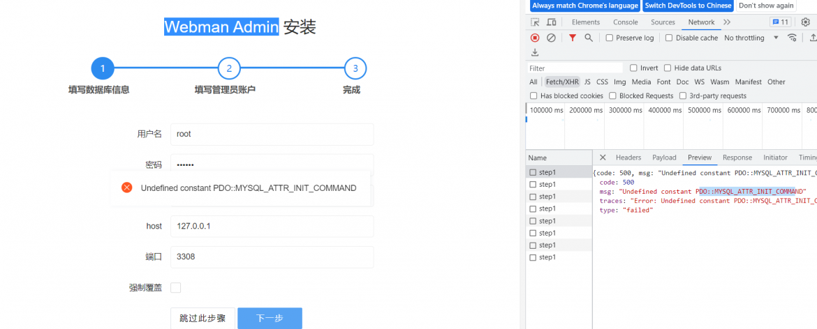This screenshot has width=817, height=329.
Task: Filter requests by Other
Action: coord(776,82)
